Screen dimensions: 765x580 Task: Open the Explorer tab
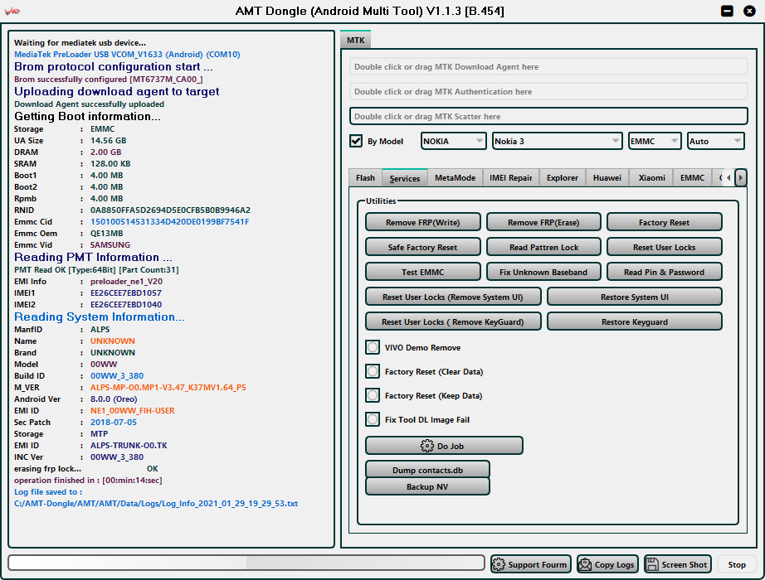(x=562, y=178)
